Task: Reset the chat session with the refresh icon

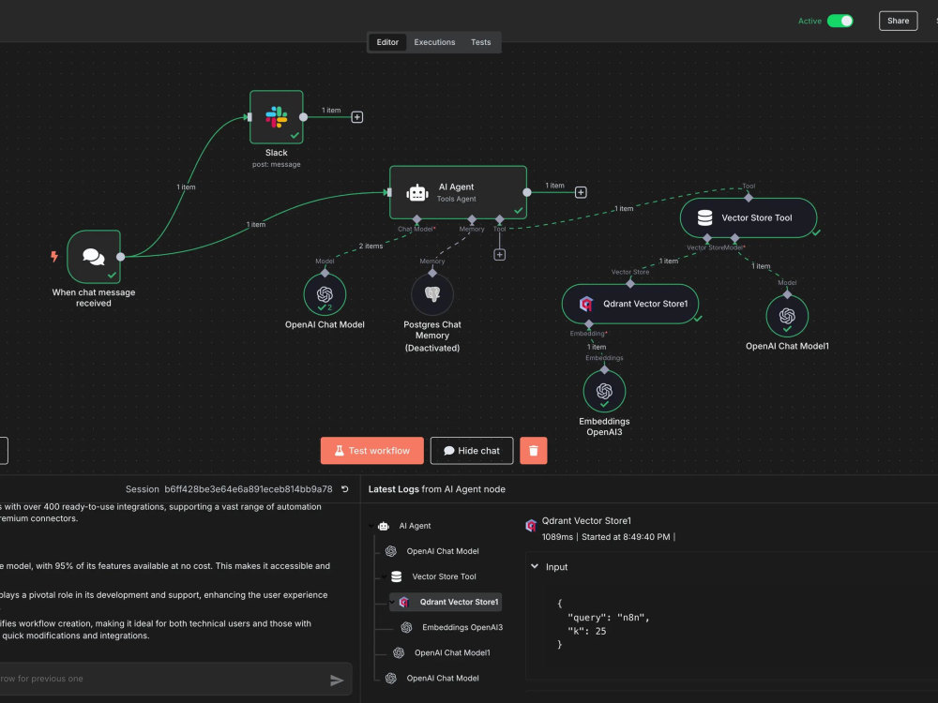Action: pyautogui.click(x=344, y=489)
